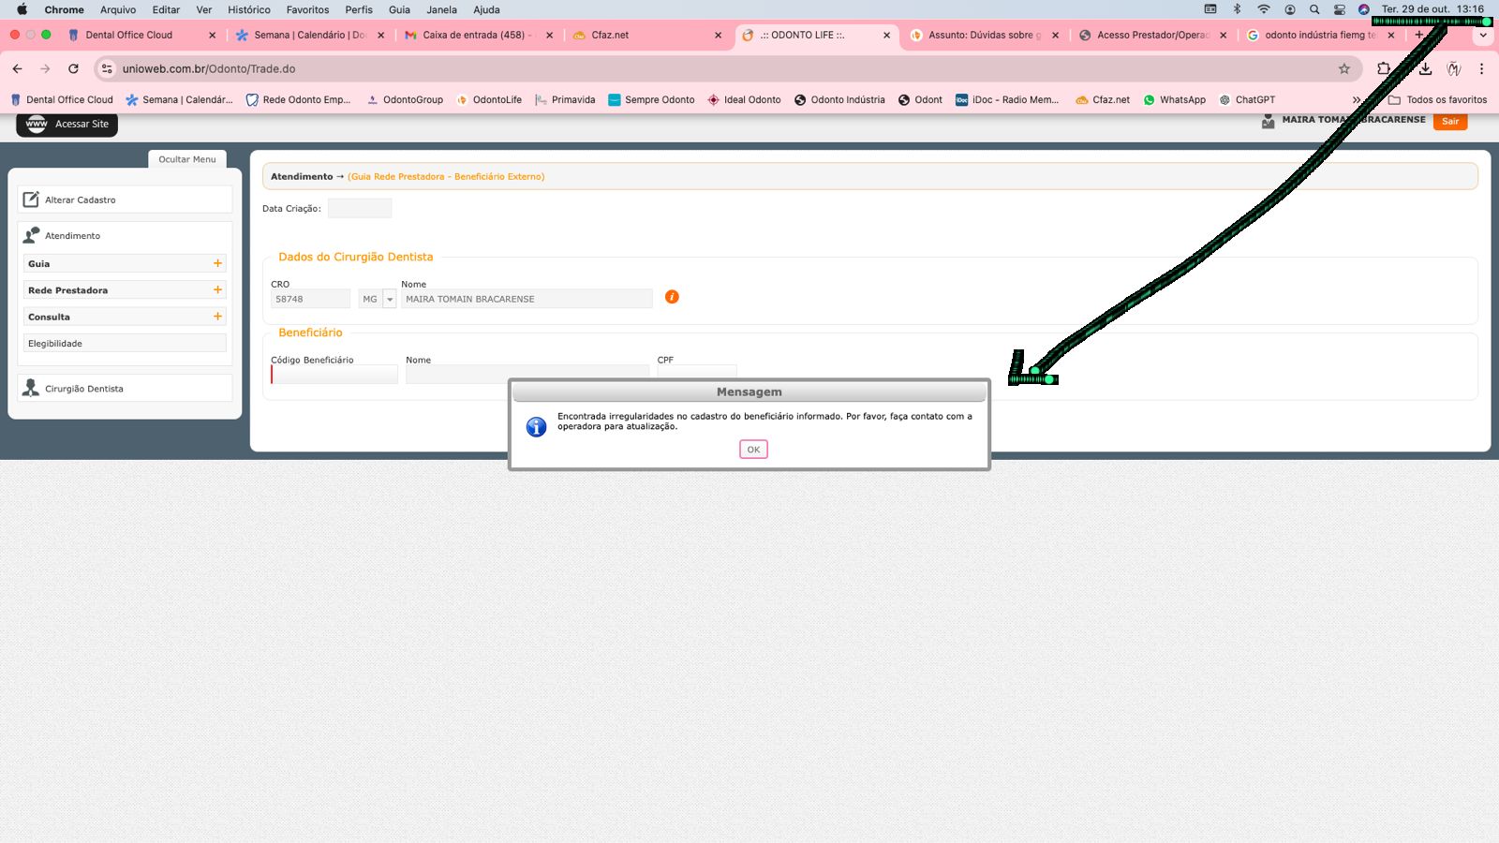Screen dimensions: 1499x843
Task: Open the iDoc - Radio Mem... bookmark
Action: [1007, 99]
